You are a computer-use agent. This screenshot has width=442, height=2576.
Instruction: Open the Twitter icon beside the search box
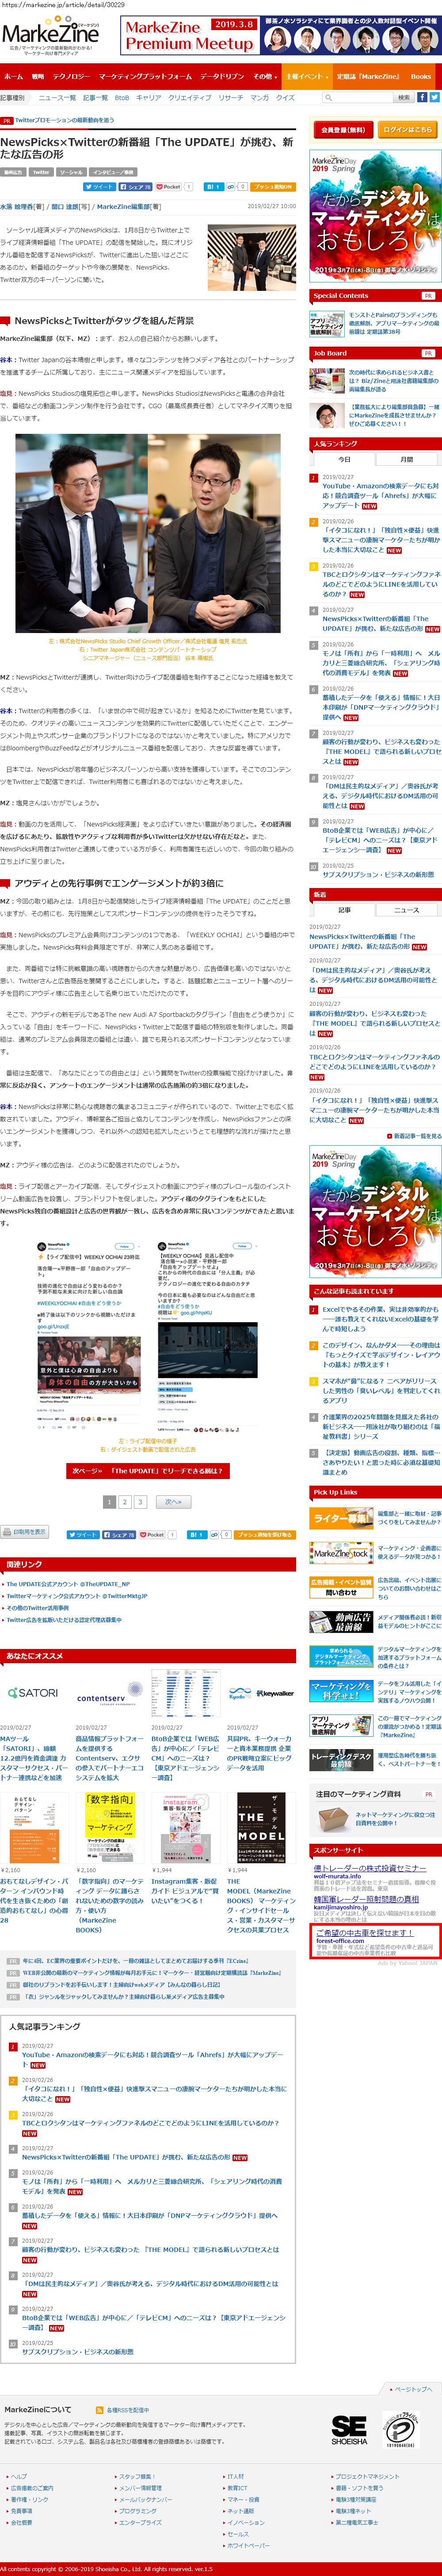tap(434, 97)
